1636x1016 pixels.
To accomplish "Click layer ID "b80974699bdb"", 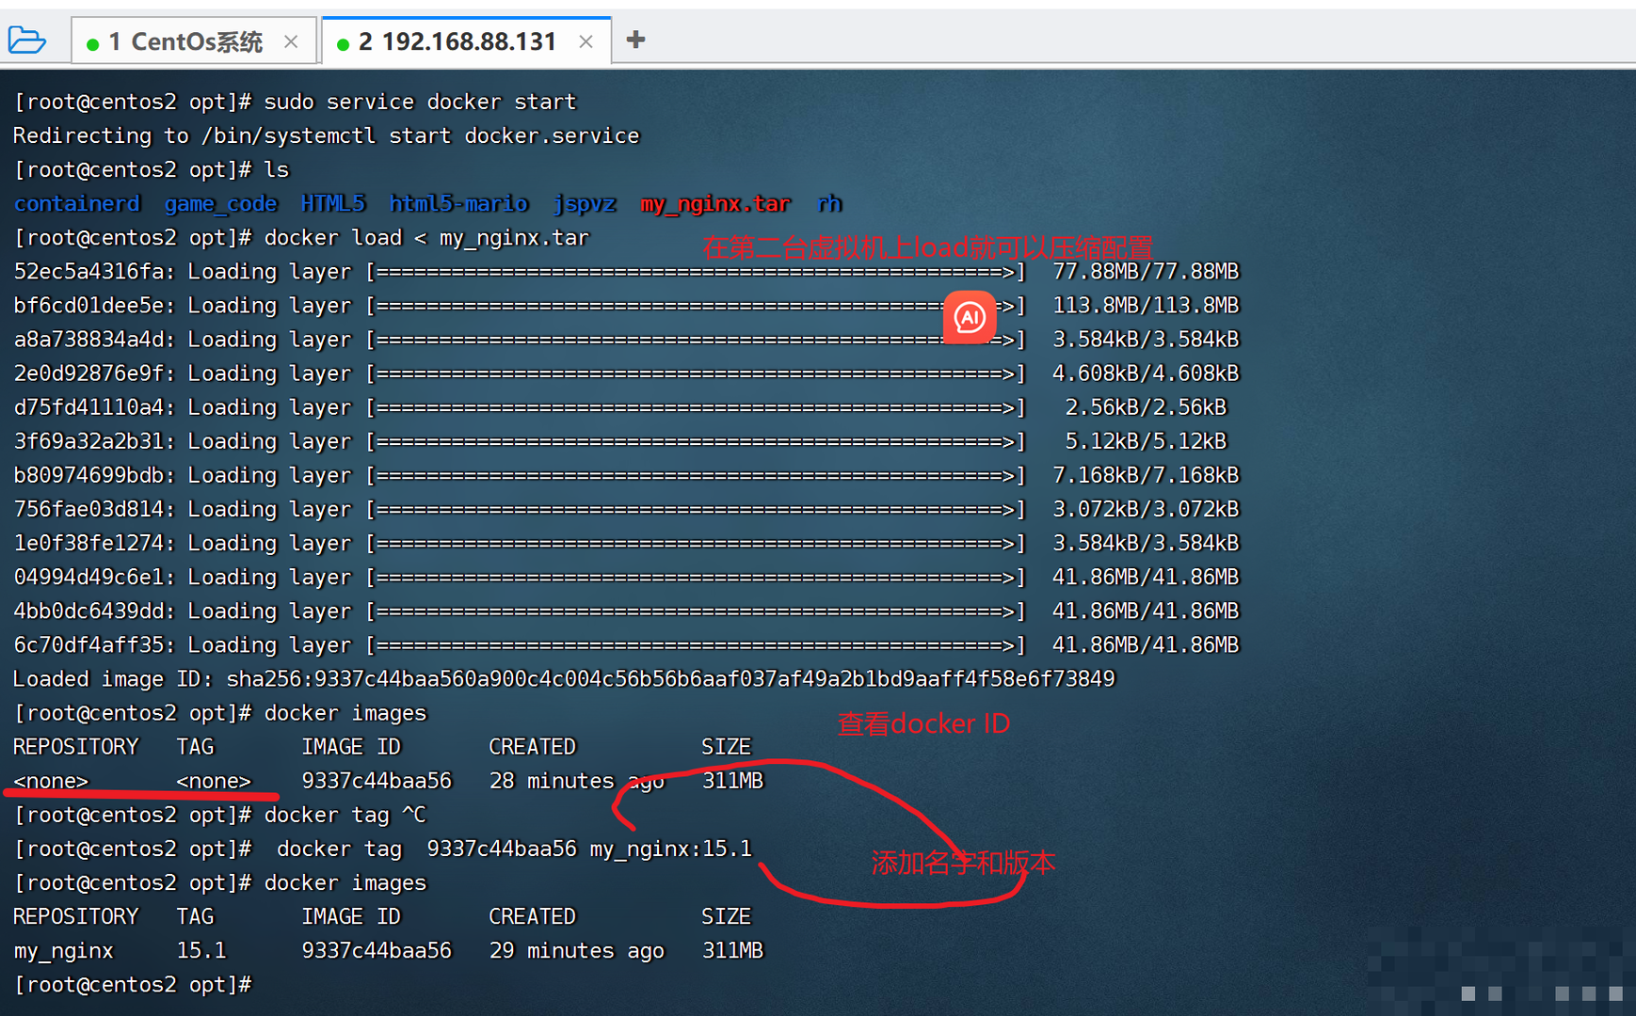I will 88,474.
